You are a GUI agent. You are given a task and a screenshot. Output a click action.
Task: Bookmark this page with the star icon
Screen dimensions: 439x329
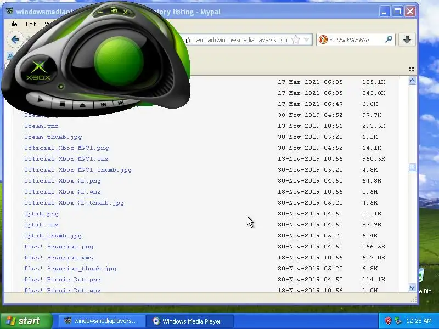tap(295, 39)
